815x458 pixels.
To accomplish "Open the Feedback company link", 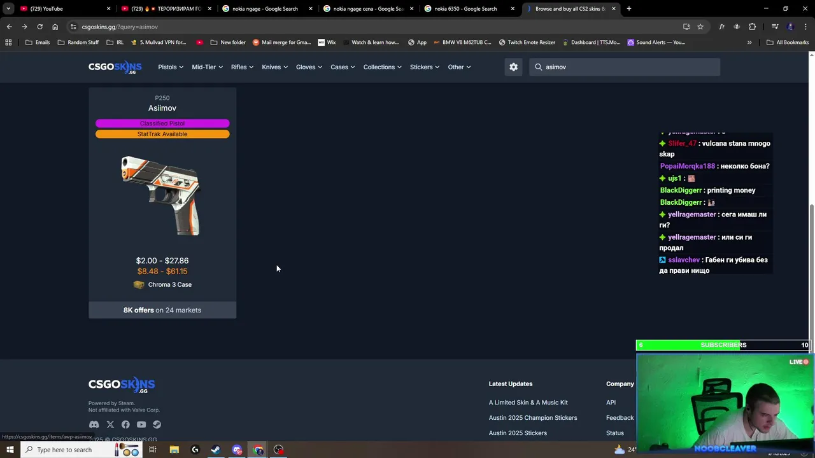I will (x=620, y=418).
